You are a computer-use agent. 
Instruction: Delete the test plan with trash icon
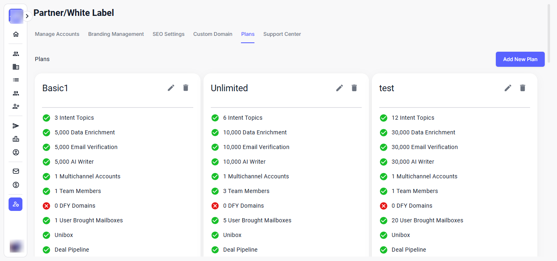[x=523, y=88]
